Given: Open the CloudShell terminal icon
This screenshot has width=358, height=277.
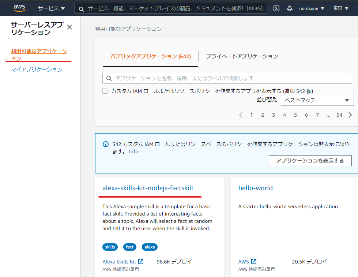Looking at the screenshot, I should coord(276,8).
